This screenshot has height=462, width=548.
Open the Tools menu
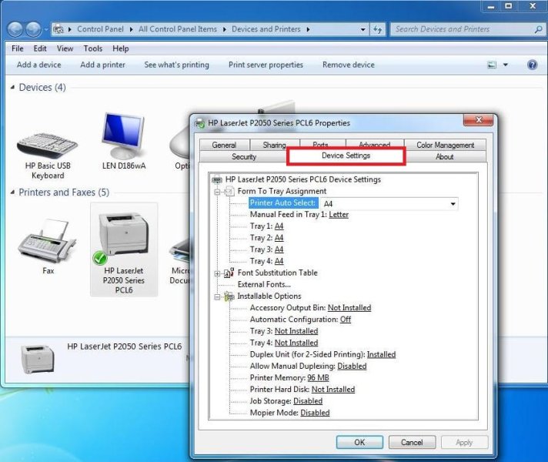[x=93, y=49]
